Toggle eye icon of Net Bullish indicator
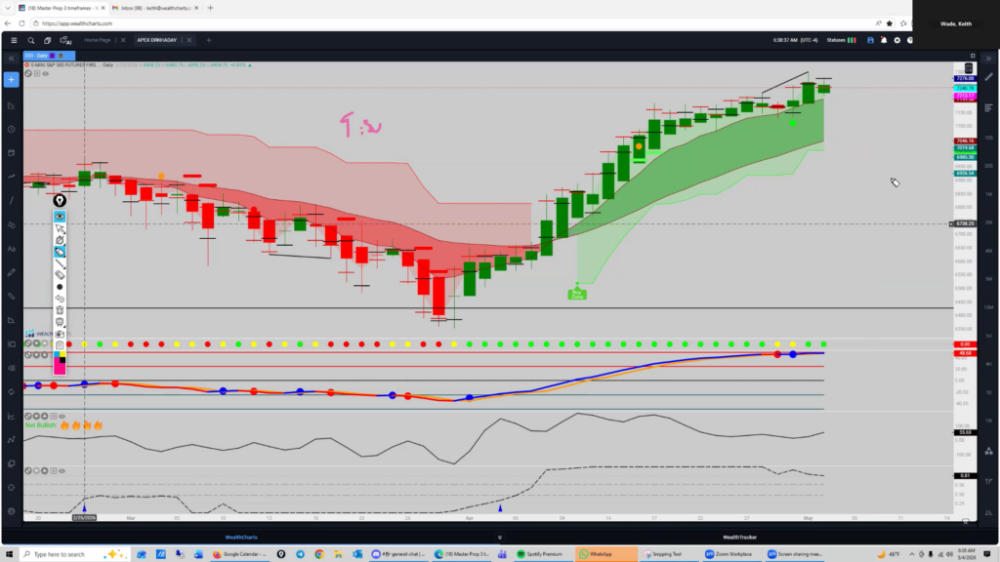 coord(62,416)
